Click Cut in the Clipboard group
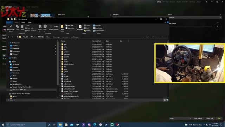 (x=27, y=25)
